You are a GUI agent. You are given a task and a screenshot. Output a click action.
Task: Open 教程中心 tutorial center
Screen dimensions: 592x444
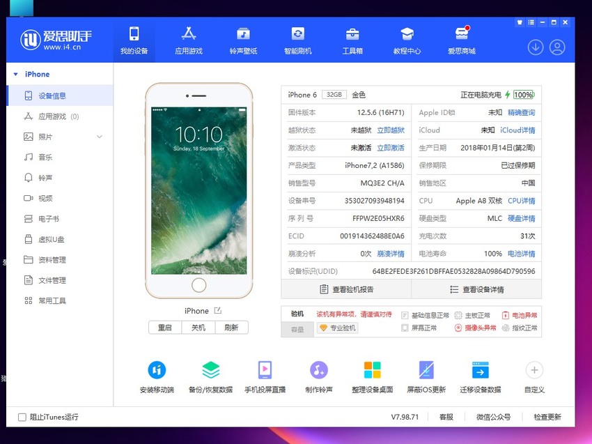(x=407, y=40)
